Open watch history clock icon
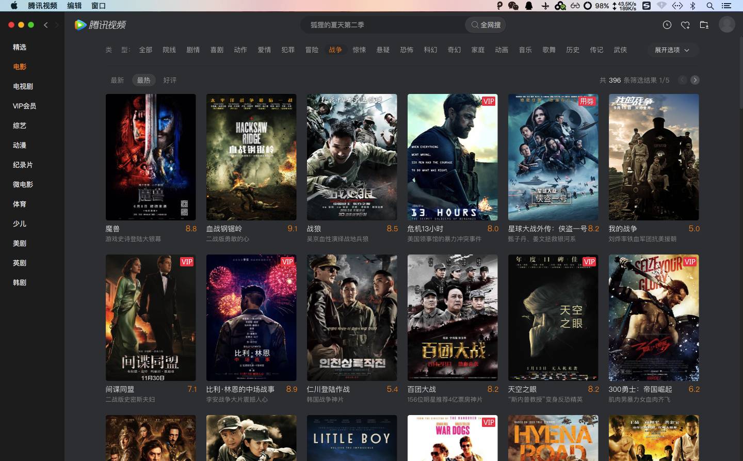 pos(667,25)
